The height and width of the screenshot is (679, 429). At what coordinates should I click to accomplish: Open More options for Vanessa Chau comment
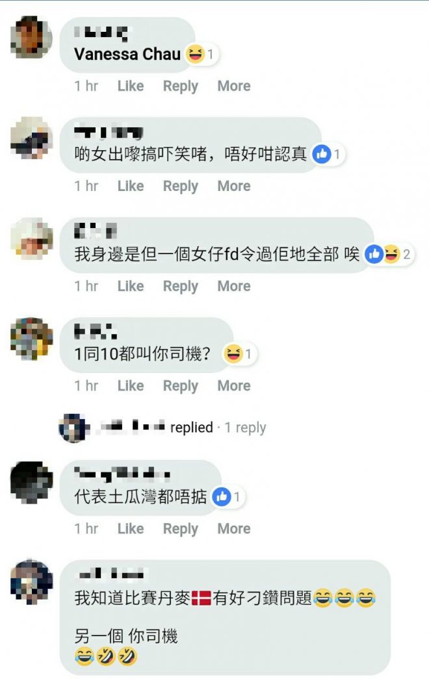(234, 86)
